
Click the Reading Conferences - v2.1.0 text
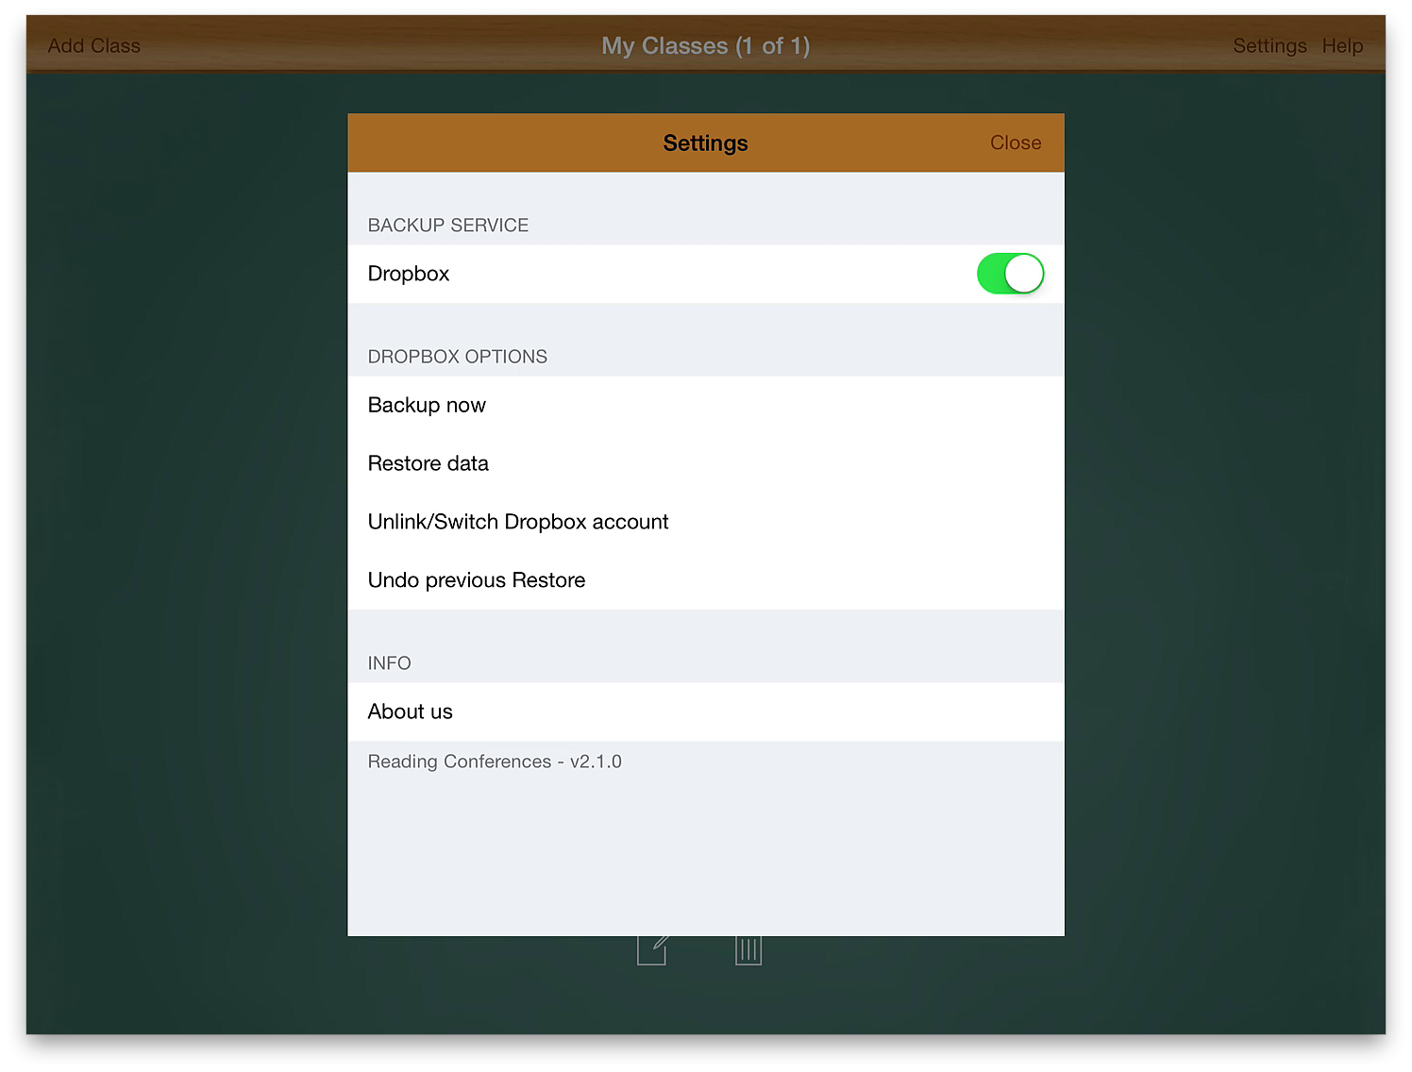495,762
